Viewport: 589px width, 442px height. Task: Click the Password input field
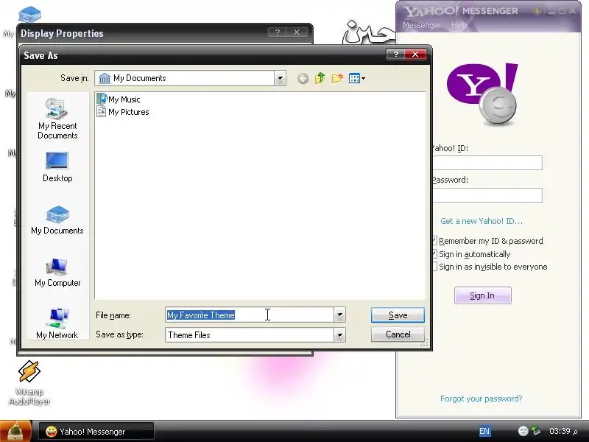point(487,195)
